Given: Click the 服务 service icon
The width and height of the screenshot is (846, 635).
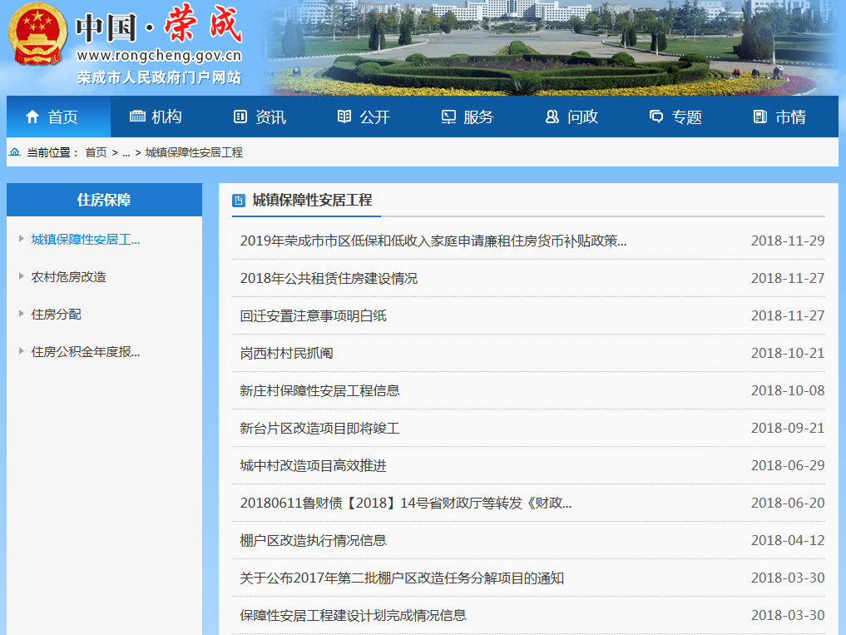Looking at the screenshot, I should coord(448,117).
